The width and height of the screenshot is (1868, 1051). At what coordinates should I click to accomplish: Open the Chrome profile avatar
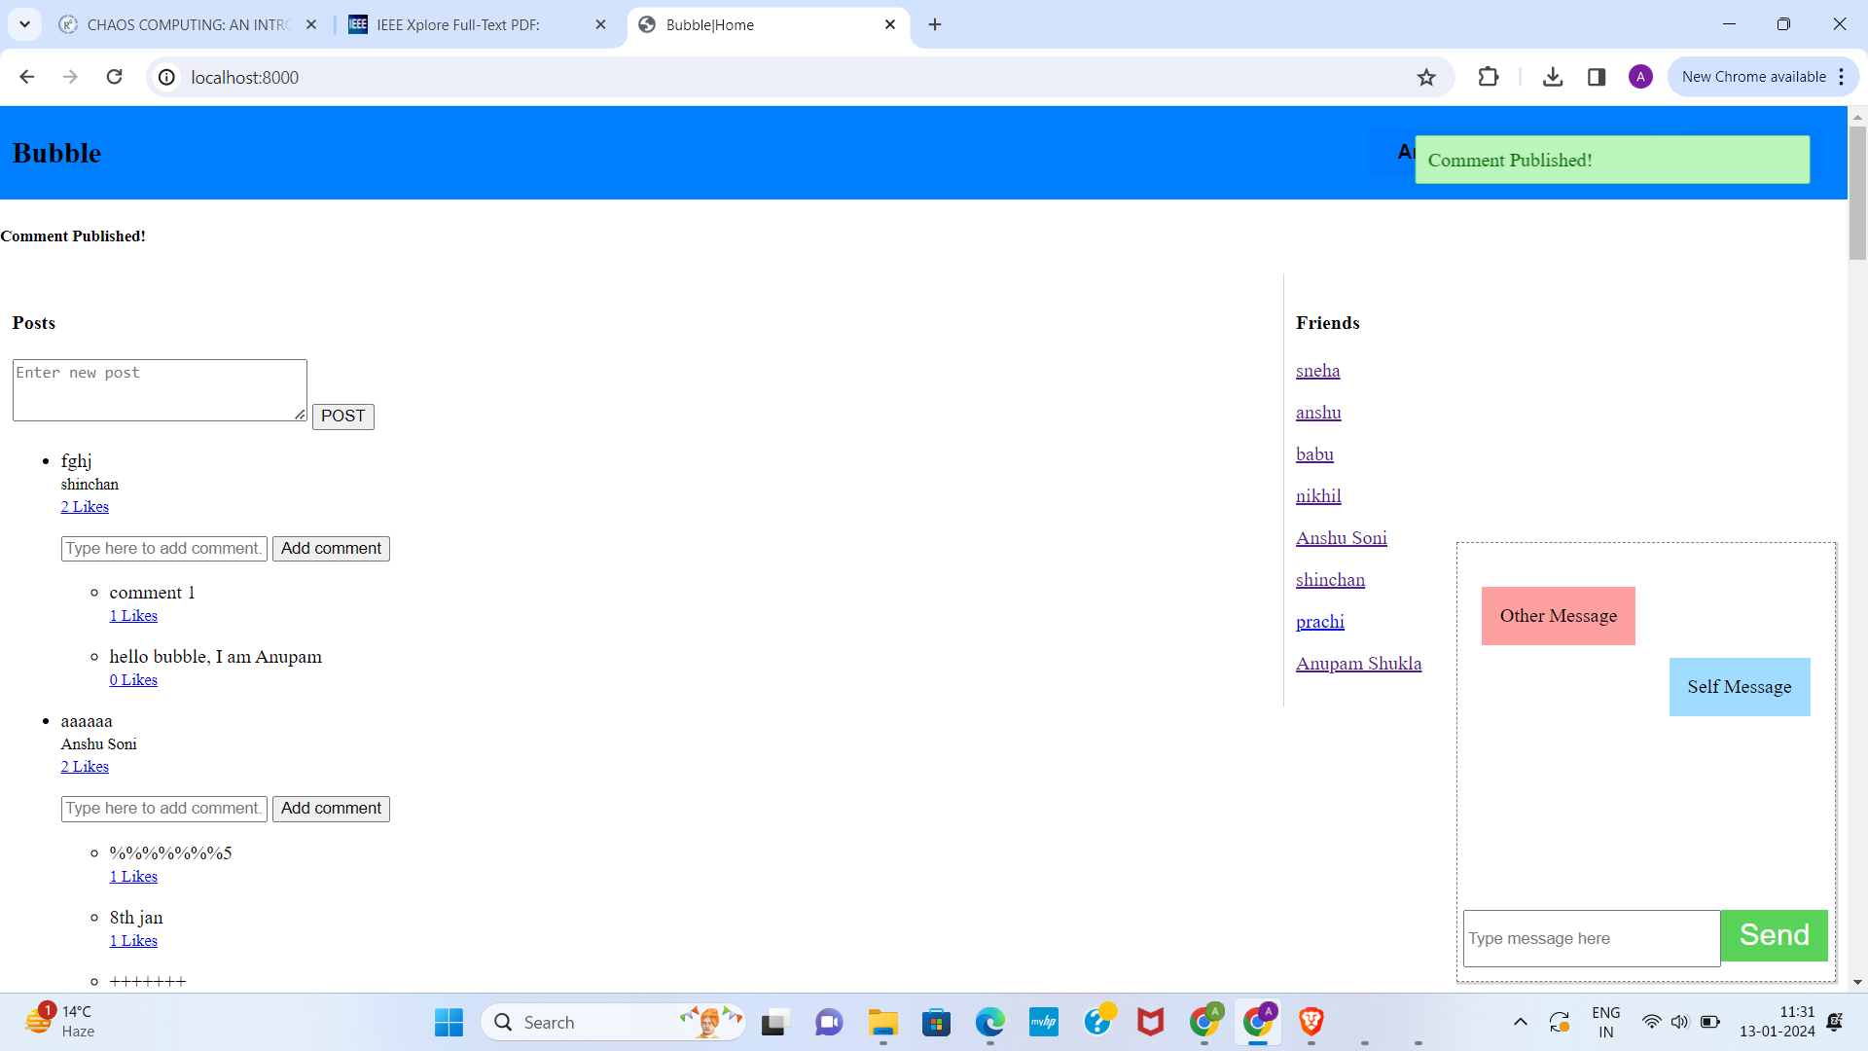pos(1640,77)
